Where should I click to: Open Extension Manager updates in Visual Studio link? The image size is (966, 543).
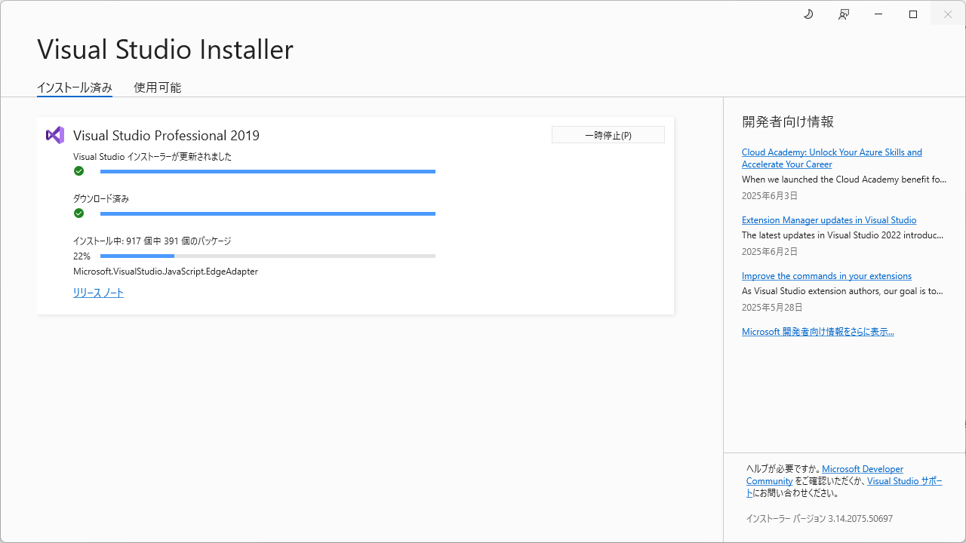829,219
